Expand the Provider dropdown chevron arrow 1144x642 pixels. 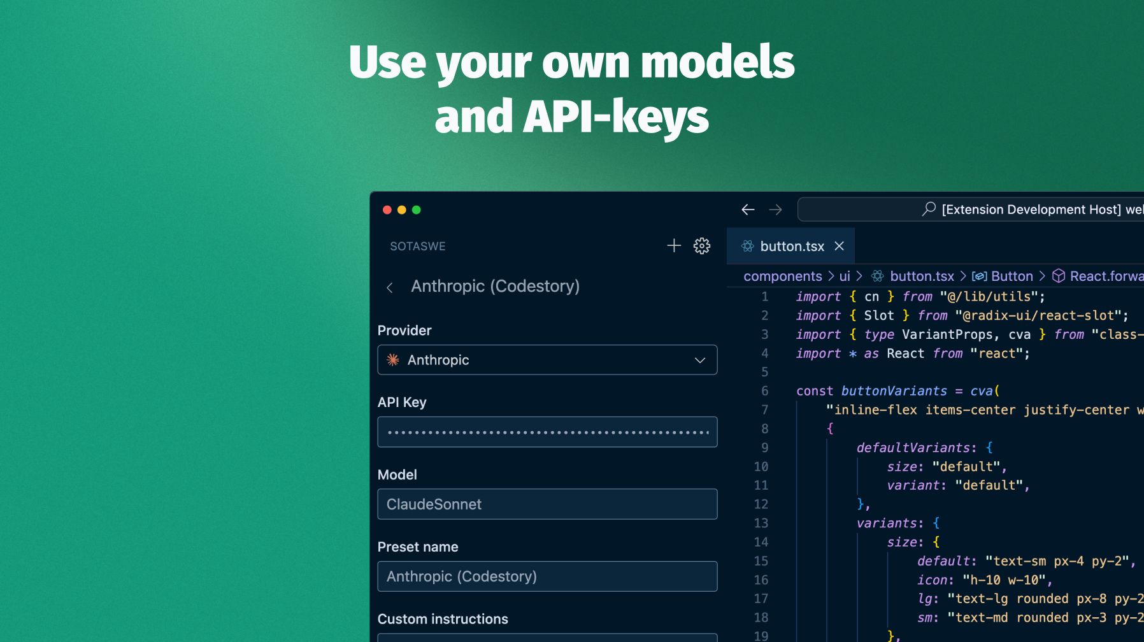(700, 360)
